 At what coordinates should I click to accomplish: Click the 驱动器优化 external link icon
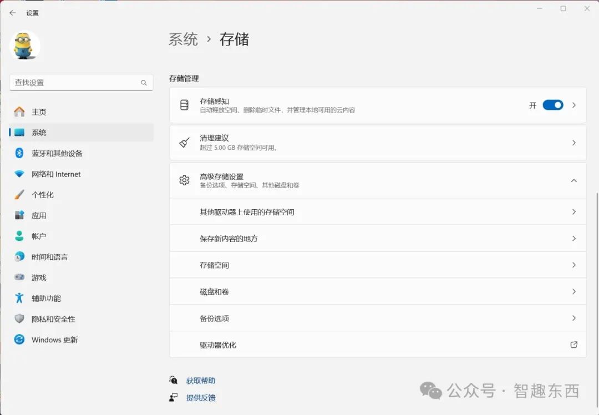coord(574,345)
